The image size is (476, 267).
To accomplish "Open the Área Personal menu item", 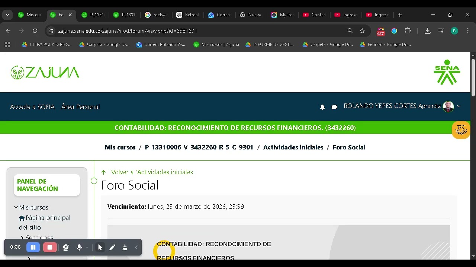I will 80,107.
